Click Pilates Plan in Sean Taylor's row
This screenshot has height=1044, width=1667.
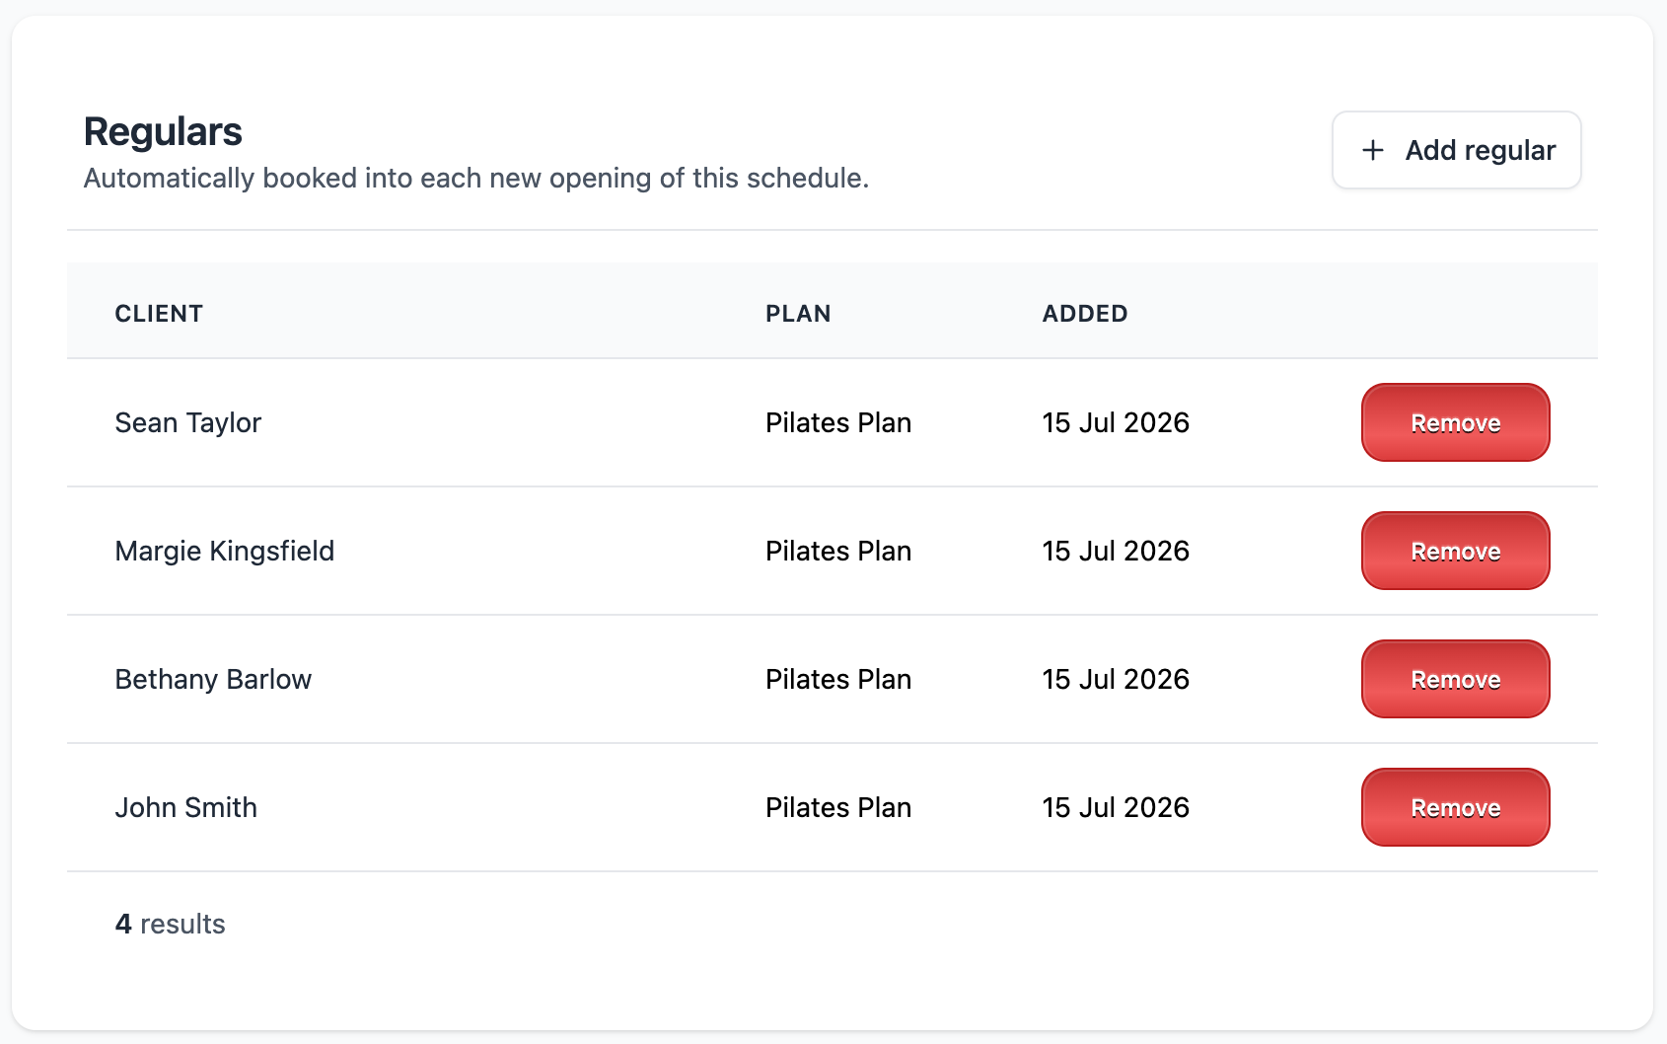coord(838,422)
